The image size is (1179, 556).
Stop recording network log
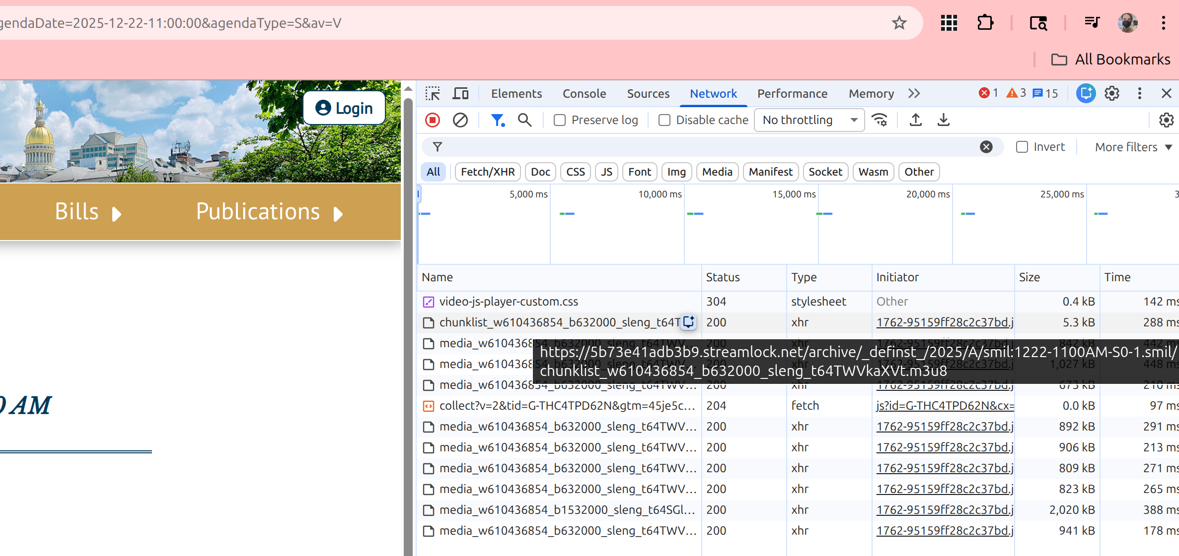(x=433, y=120)
